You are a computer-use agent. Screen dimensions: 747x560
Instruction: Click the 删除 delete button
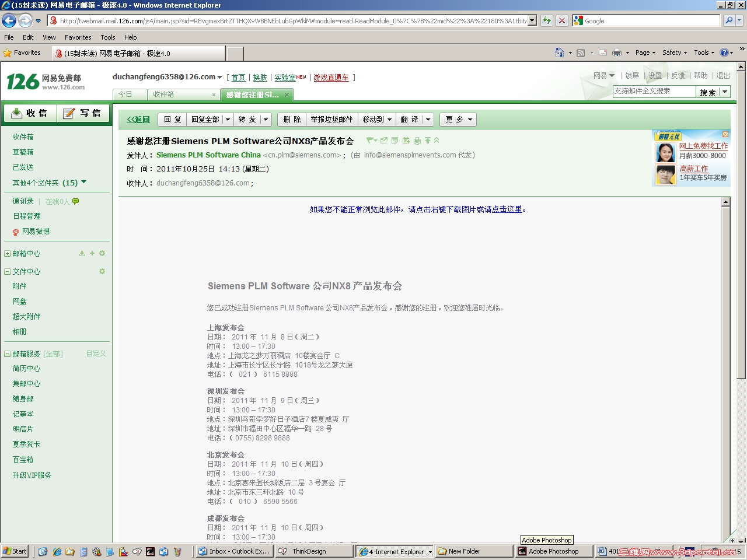292,120
